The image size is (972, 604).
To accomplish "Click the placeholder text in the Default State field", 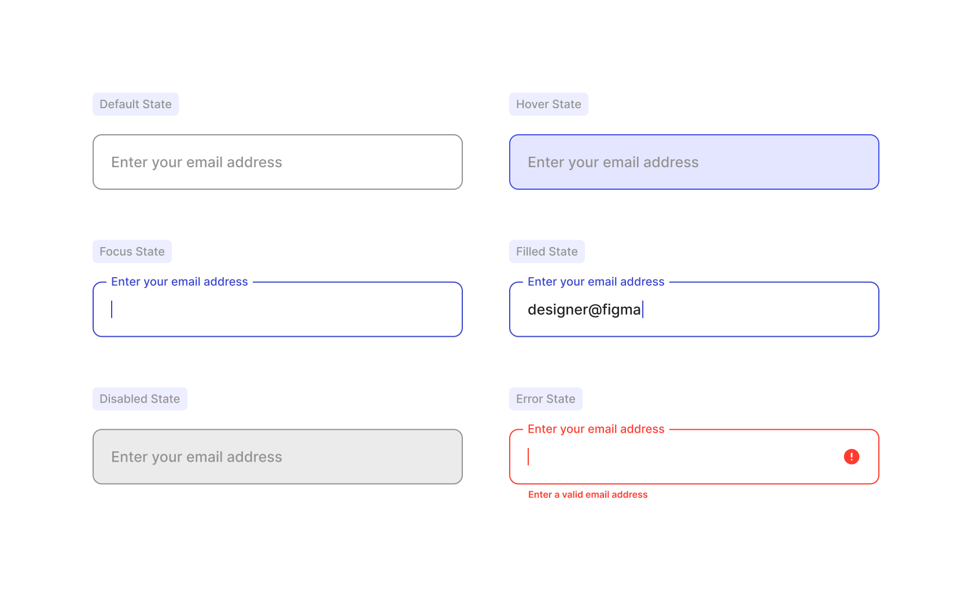I will [x=197, y=163].
